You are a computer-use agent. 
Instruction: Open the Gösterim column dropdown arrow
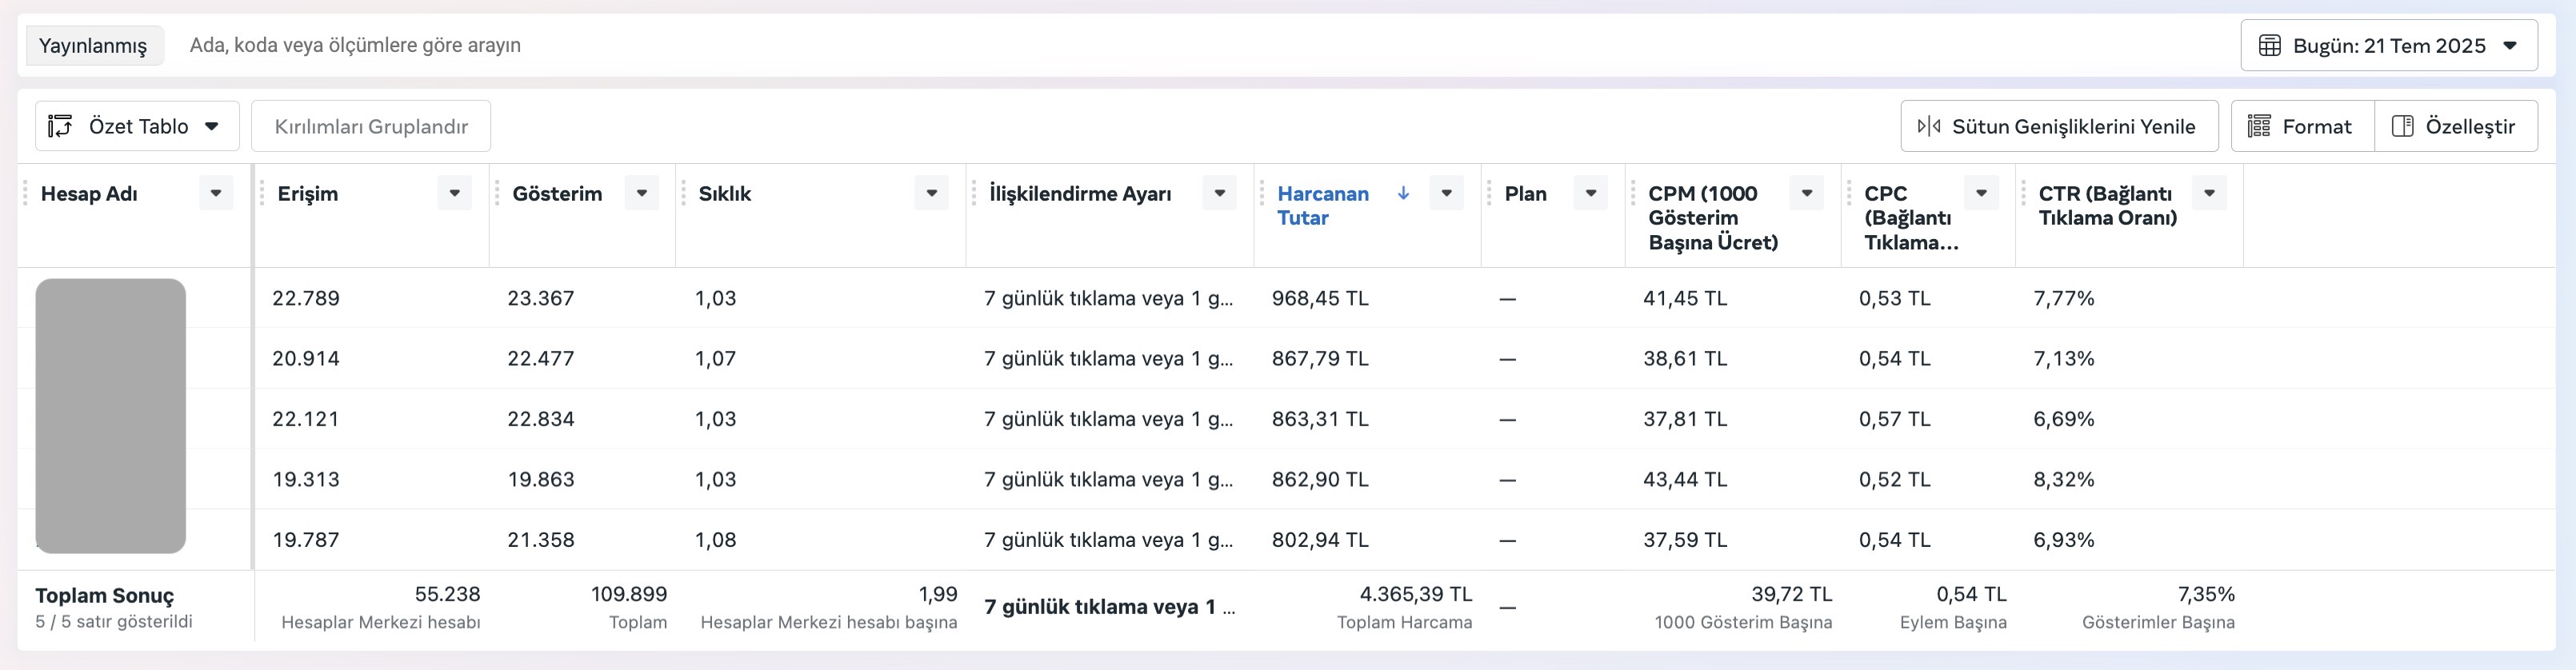click(x=642, y=193)
